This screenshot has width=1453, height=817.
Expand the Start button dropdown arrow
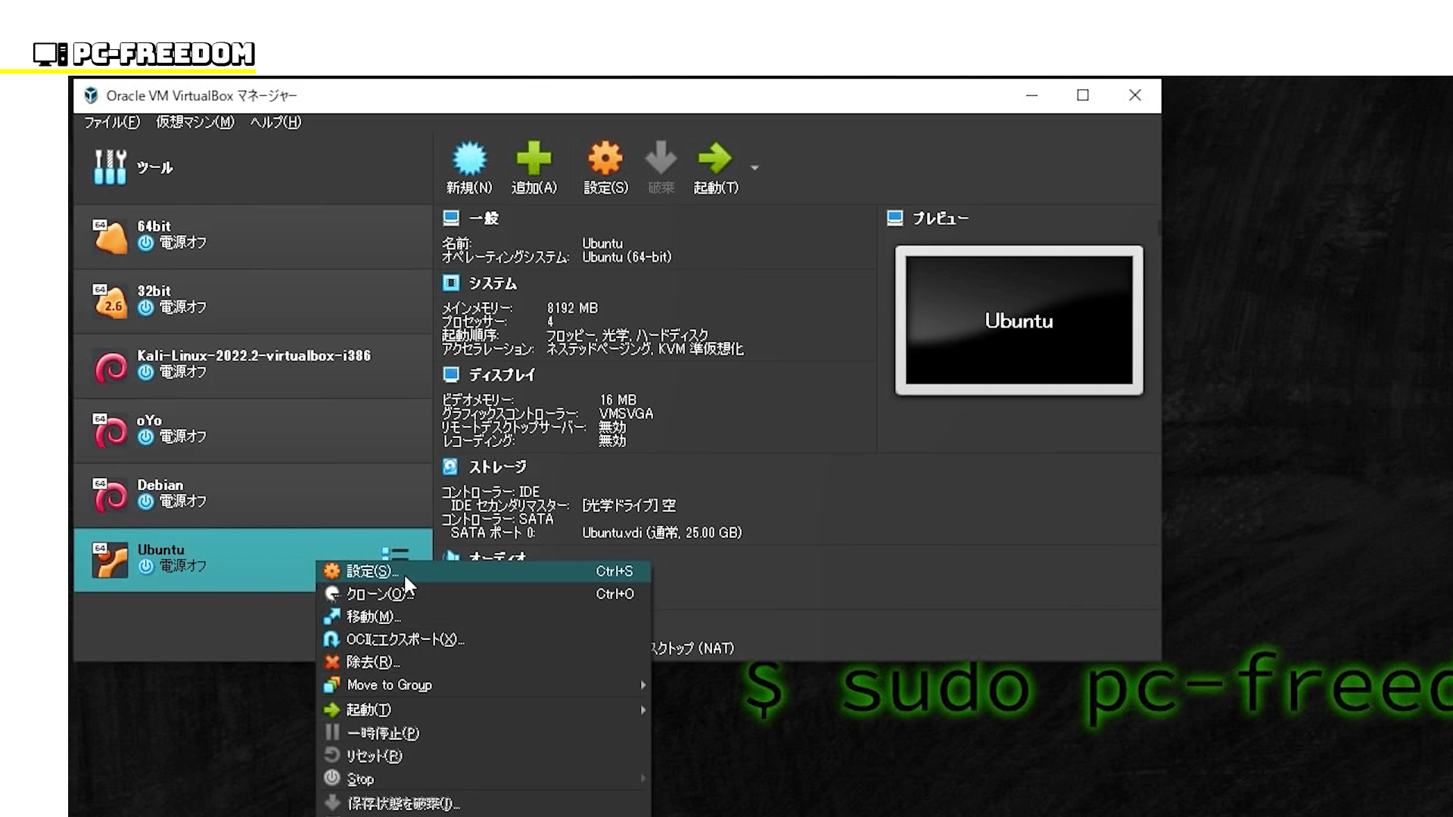pos(755,167)
